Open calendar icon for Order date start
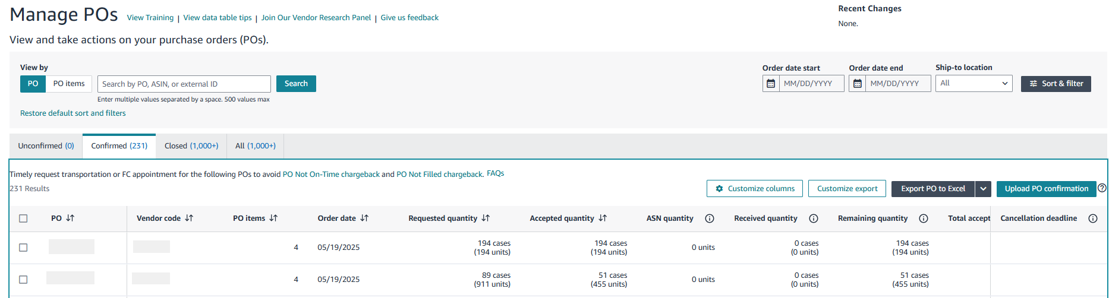Image resolution: width=1109 pixels, height=298 pixels. (771, 84)
